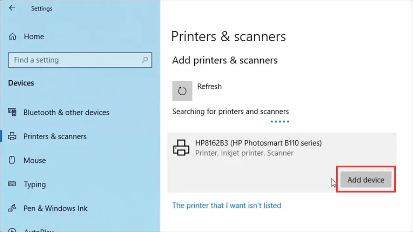Click the Home house icon
The image size is (413, 232).
click(x=12, y=36)
